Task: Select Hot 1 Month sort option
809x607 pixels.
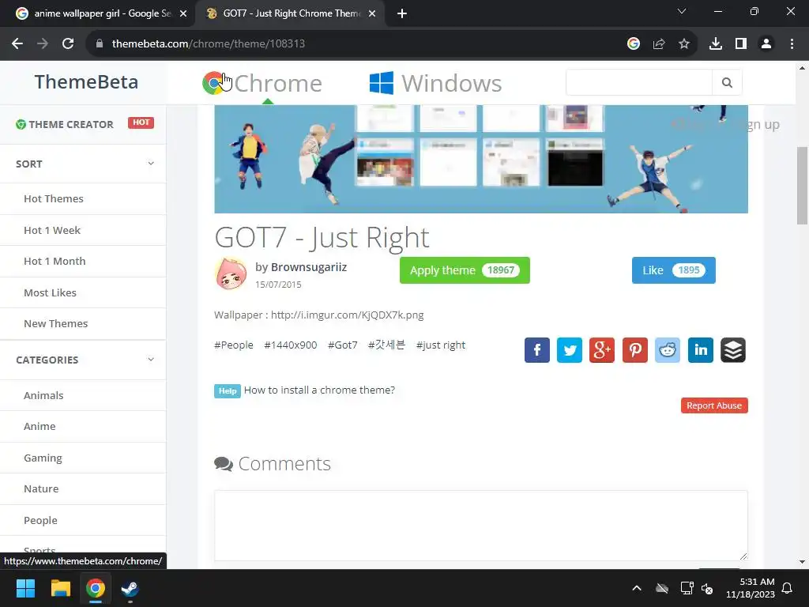Action: [55, 261]
